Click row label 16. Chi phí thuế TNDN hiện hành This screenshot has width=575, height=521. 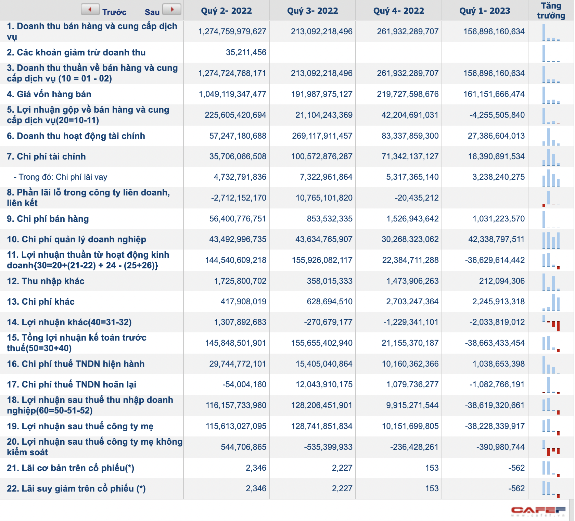click(76, 364)
